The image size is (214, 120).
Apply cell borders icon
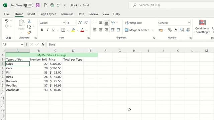63,30
